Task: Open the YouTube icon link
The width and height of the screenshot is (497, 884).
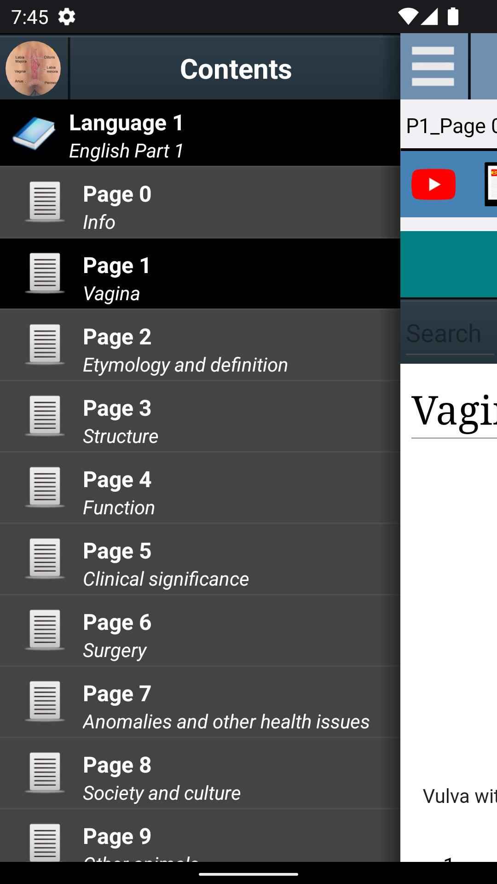Action: pos(433,184)
